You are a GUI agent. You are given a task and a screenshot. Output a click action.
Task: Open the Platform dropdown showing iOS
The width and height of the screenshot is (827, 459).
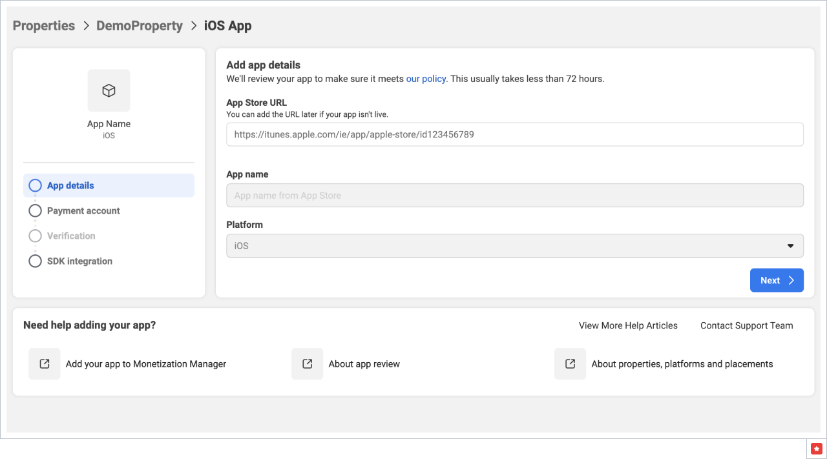tap(514, 246)
